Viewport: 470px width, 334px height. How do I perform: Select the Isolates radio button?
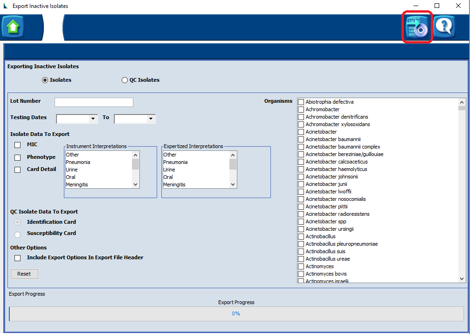tap(45, 80)
